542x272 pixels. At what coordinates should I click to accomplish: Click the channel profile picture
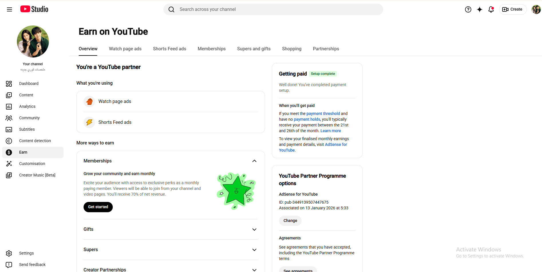(x=33, y=41)
